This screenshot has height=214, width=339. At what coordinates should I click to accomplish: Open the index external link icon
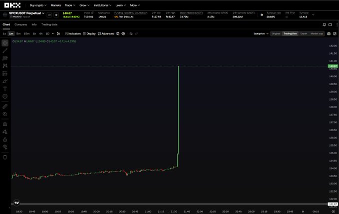tap(92, 13)
